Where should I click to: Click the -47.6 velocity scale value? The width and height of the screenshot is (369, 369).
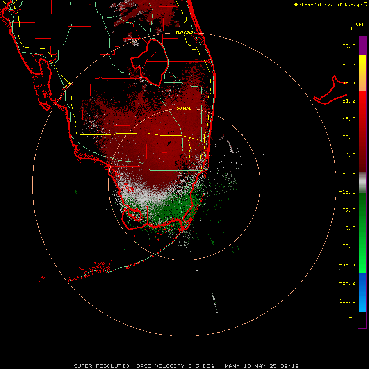(347, 228)
